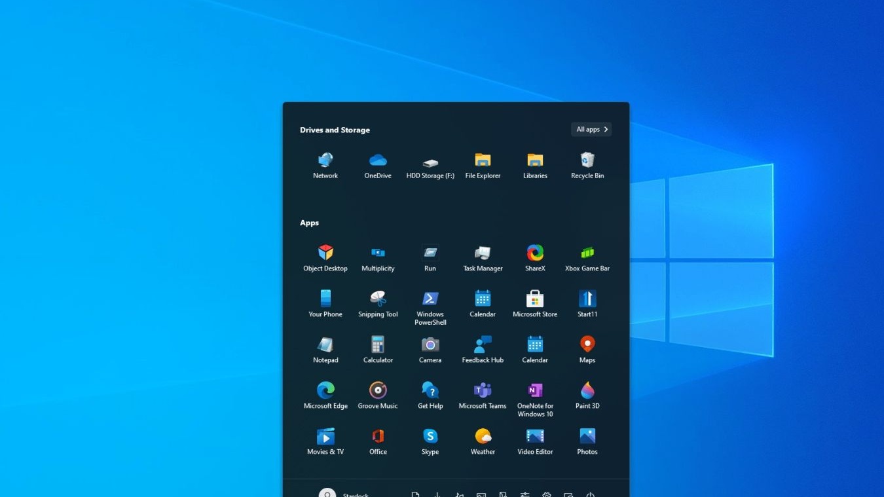Open the Microsoft Store
Image resolution: width=884 pixels, height=497 pixels.
coord(535,304)
